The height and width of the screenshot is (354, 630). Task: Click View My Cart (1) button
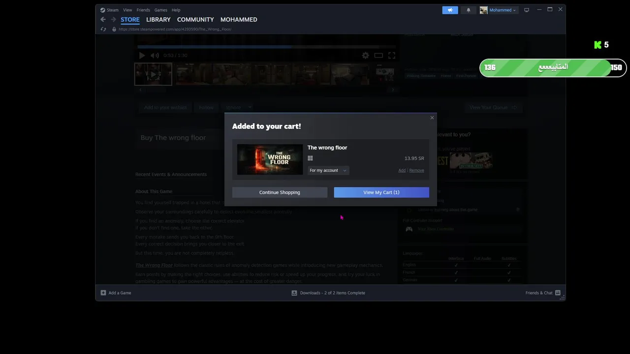point(381,192)
